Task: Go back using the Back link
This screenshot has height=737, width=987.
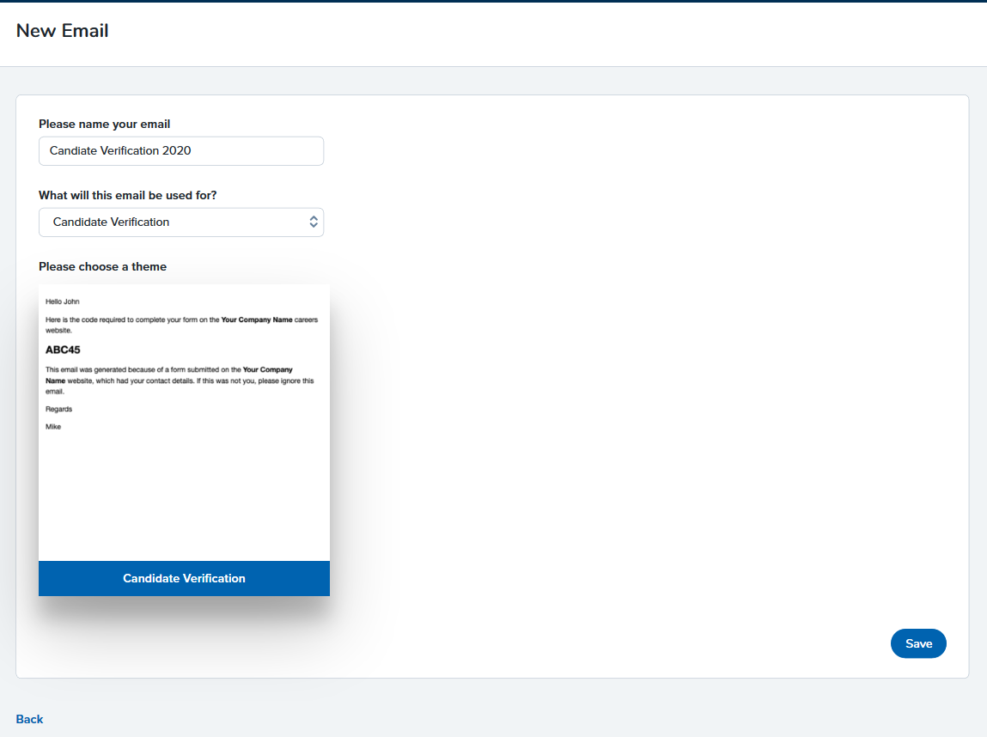Action: coord(29,719)
